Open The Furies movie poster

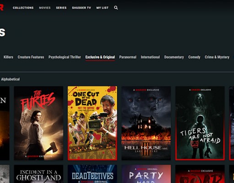point(38,123)
